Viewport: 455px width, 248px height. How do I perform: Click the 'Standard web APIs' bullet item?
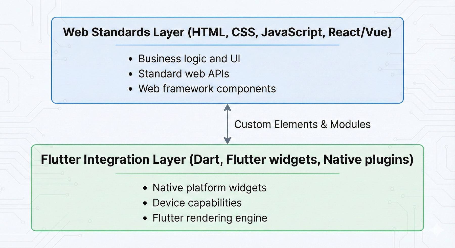tap(184, 74)
